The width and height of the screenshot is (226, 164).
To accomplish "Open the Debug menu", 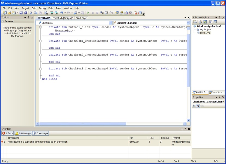I will tap(42, 8).
